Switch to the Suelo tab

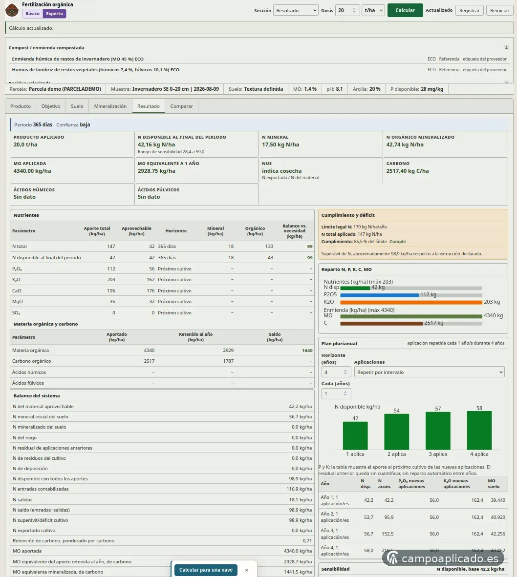pyautogui.click(x=77, y=106)
